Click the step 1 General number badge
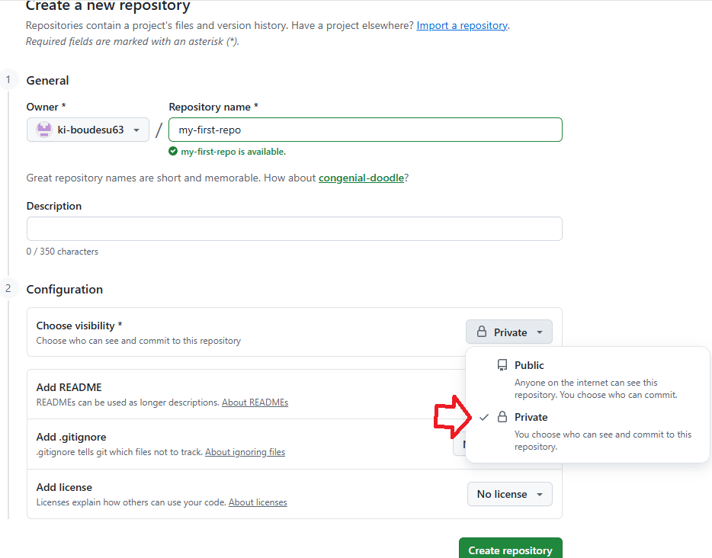 [8, 79]
